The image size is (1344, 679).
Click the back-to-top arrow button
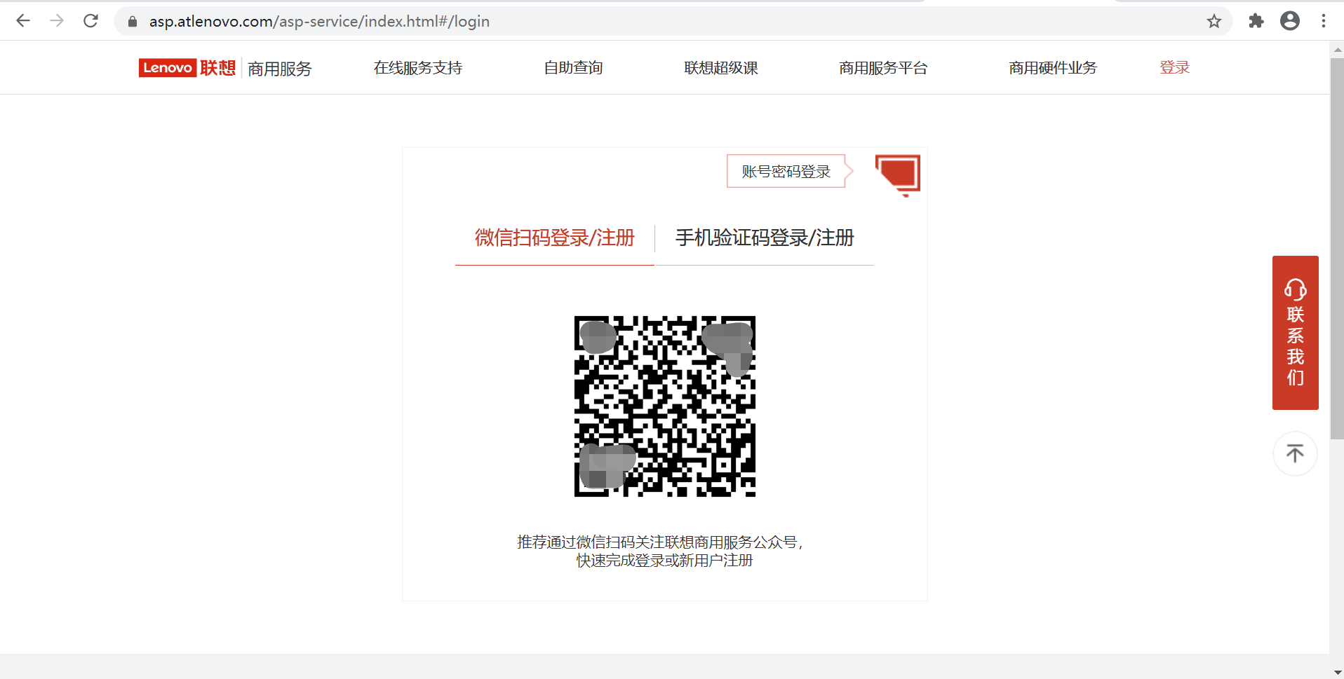(1294, 454)
